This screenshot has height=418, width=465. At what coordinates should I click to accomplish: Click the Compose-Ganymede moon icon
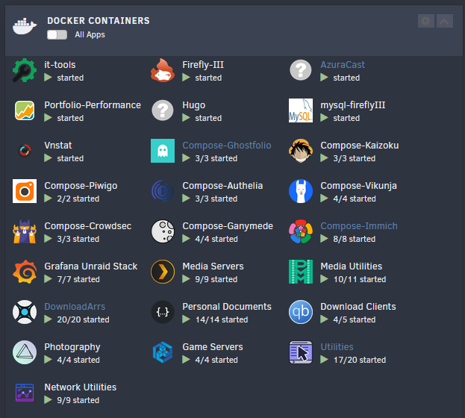tap(163, 231)
